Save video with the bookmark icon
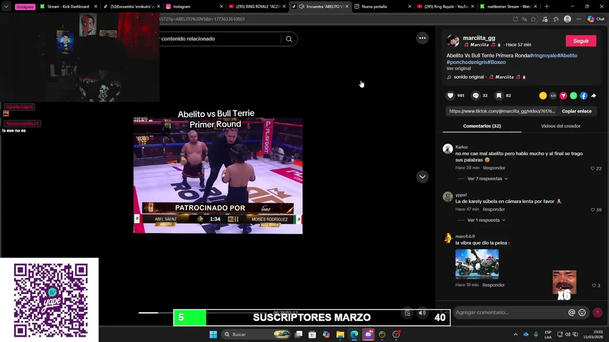Viewport: 609px width, 342px height. point(499,95)
